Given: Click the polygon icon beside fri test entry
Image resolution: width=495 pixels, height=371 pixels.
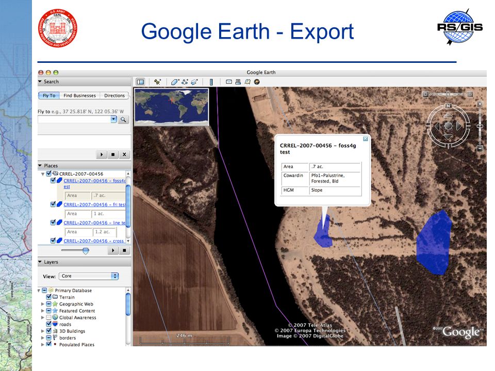Looking at the screenshot, I should click(x=59, y=204).
